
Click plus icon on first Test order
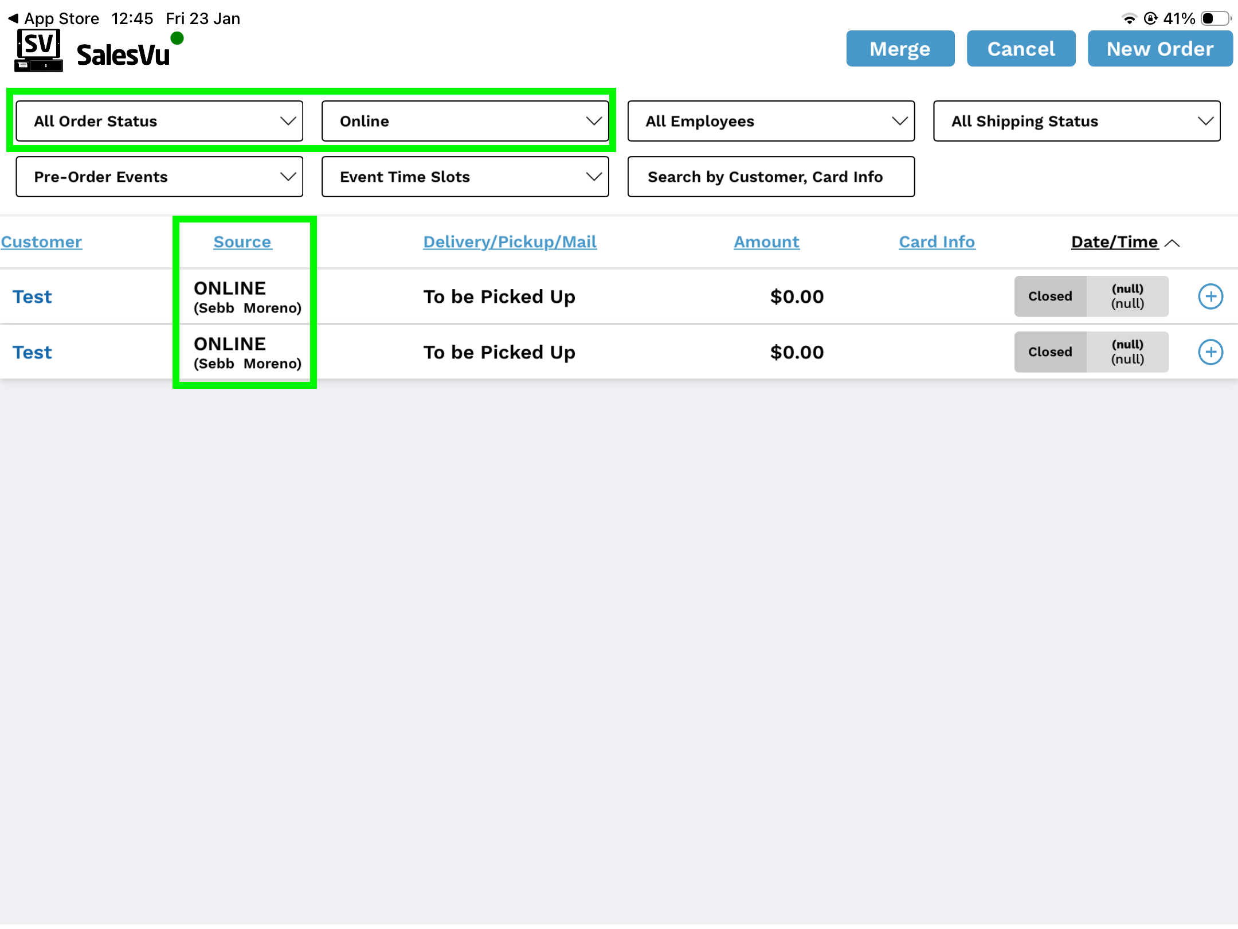click(x=1210, y=296)
